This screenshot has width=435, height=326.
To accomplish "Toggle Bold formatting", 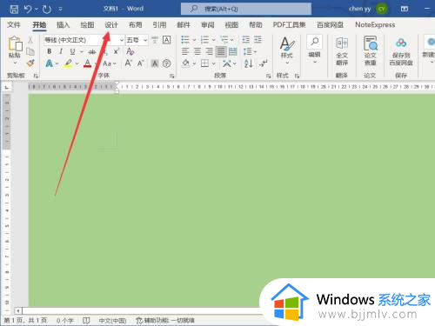I will (x=50, y=51).
